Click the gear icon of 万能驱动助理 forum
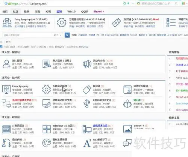The height and width of the screenshot is (157, 188). (46, 90)
